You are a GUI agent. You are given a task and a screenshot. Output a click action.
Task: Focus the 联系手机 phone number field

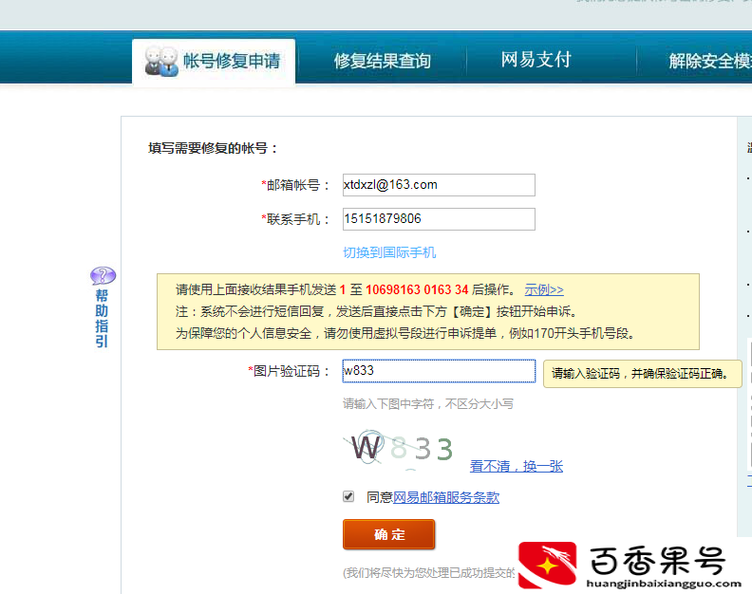click(439, 219)
